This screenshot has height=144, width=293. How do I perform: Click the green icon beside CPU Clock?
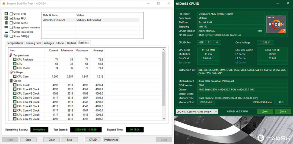(15, 85)
